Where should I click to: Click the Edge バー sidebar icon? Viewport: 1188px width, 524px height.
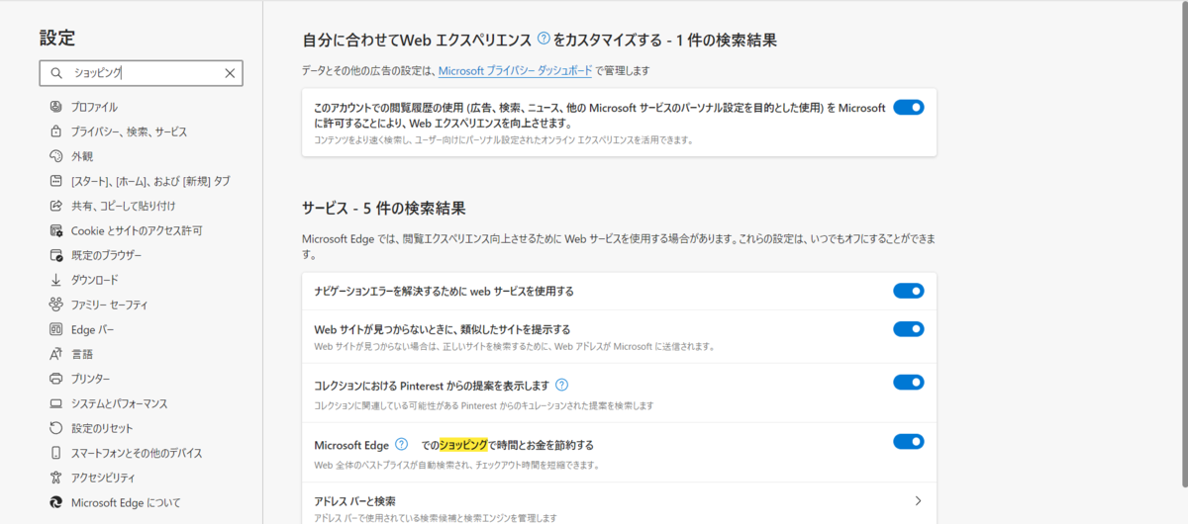pyautogui.click(x=55, y=329)
